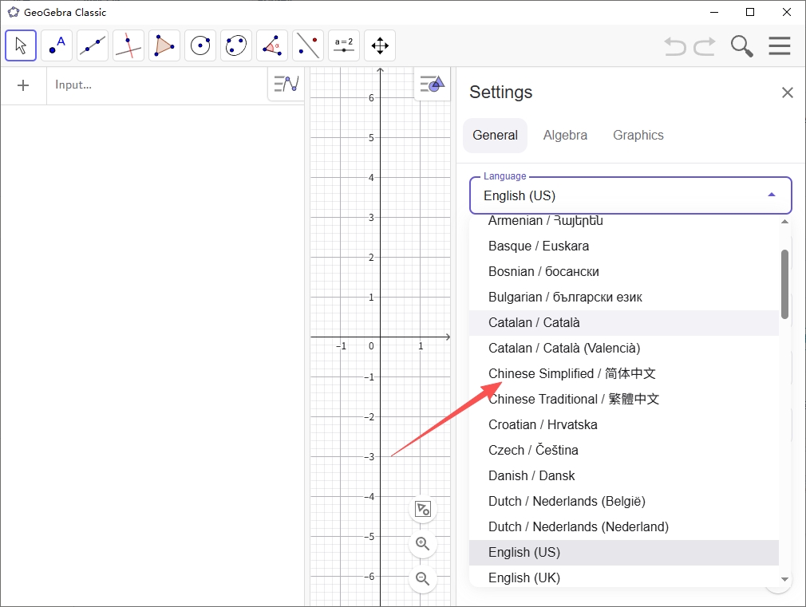Screen dimensions: 806x607
Task: Select the Angle tool
Action: pos(272,45)
